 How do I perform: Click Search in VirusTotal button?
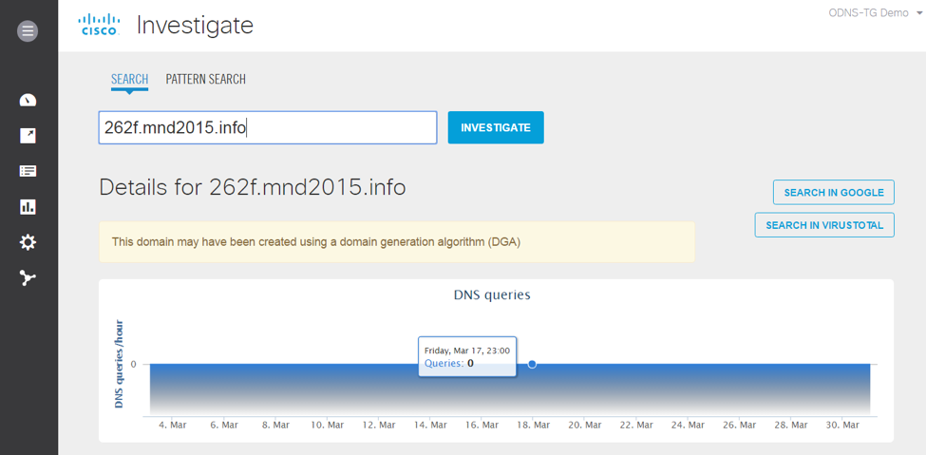(823, 225)
